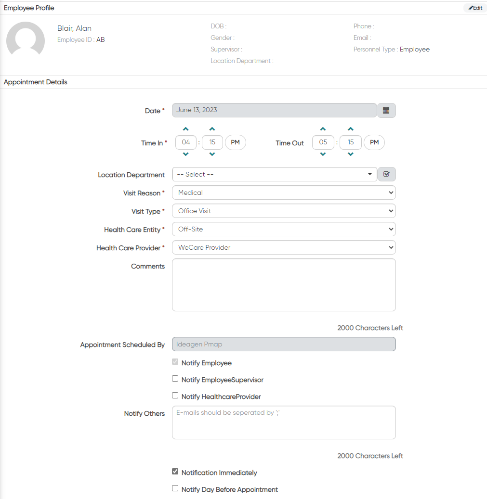Click the Appointment Details section header
487x499 pixels.
pyautogui.click(x=35, y=82)
